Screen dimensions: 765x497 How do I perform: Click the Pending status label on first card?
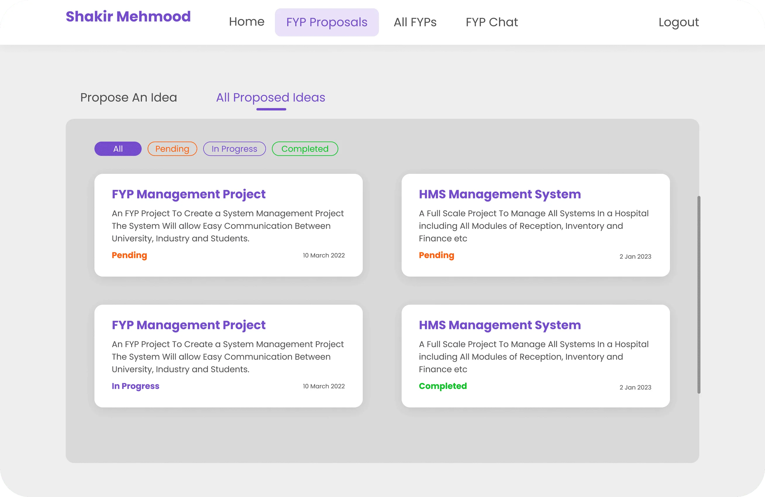129,255
